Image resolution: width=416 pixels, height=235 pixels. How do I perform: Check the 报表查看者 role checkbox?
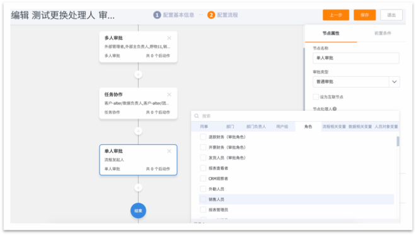(x=203, y=168)
